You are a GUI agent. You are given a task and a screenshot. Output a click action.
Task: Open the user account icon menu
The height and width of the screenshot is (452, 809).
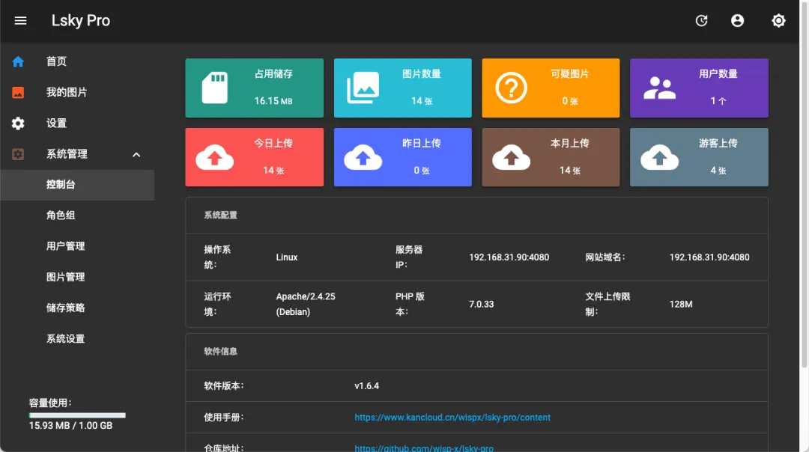click(738, 21)
